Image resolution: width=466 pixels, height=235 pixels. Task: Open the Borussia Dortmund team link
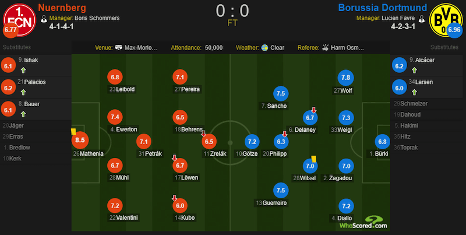[x=383, y=8]
